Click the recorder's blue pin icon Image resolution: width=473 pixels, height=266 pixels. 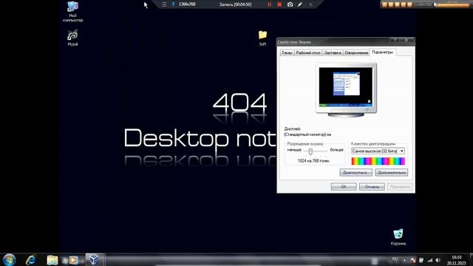173,4
